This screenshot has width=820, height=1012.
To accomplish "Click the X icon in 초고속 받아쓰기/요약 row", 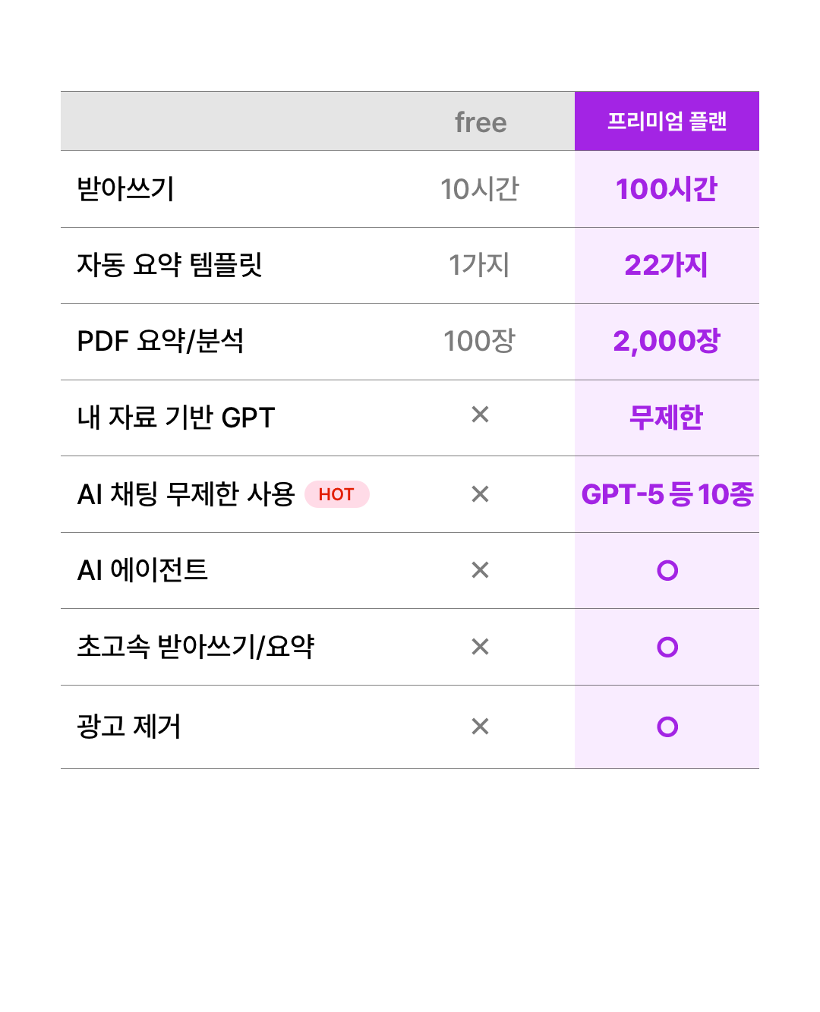I will (x=480, y=647).
